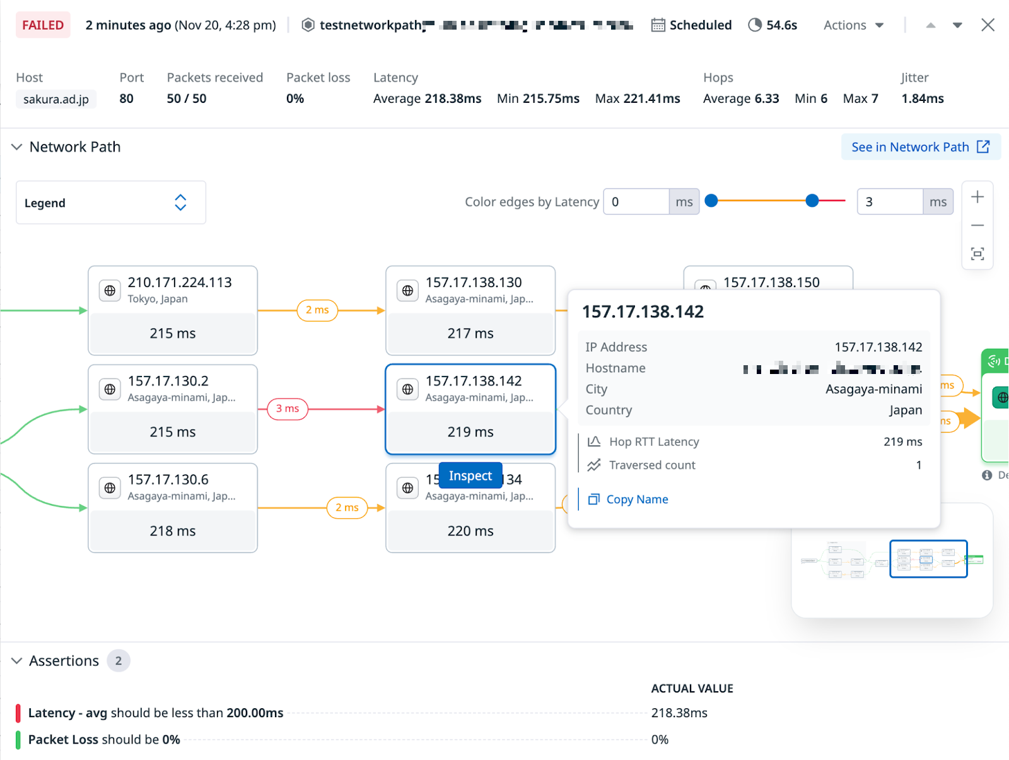This screenshot has width=1009, height=760.
Task: Open See in Network Path link
Action: (920, 147)
